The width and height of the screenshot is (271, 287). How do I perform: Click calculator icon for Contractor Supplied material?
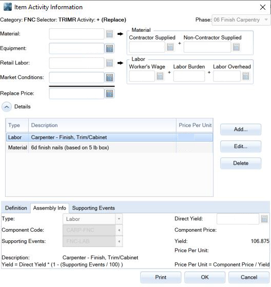coord(170,47)
